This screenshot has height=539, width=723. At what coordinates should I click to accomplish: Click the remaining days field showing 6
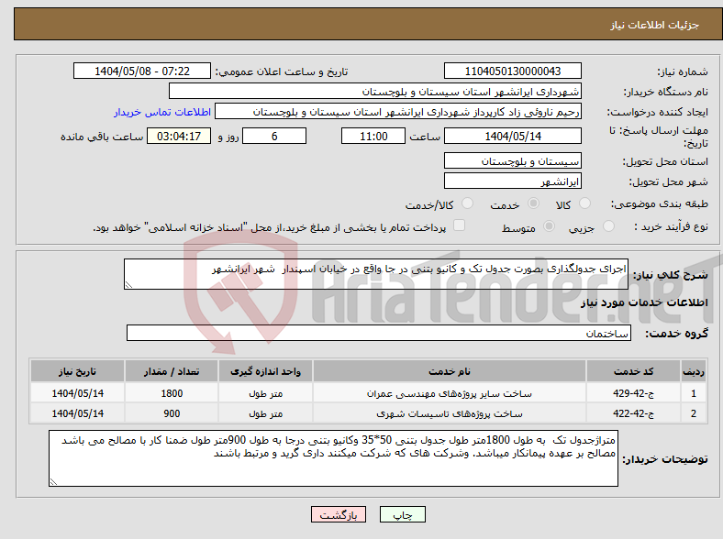pyautogui.click(x=274, y=136)
